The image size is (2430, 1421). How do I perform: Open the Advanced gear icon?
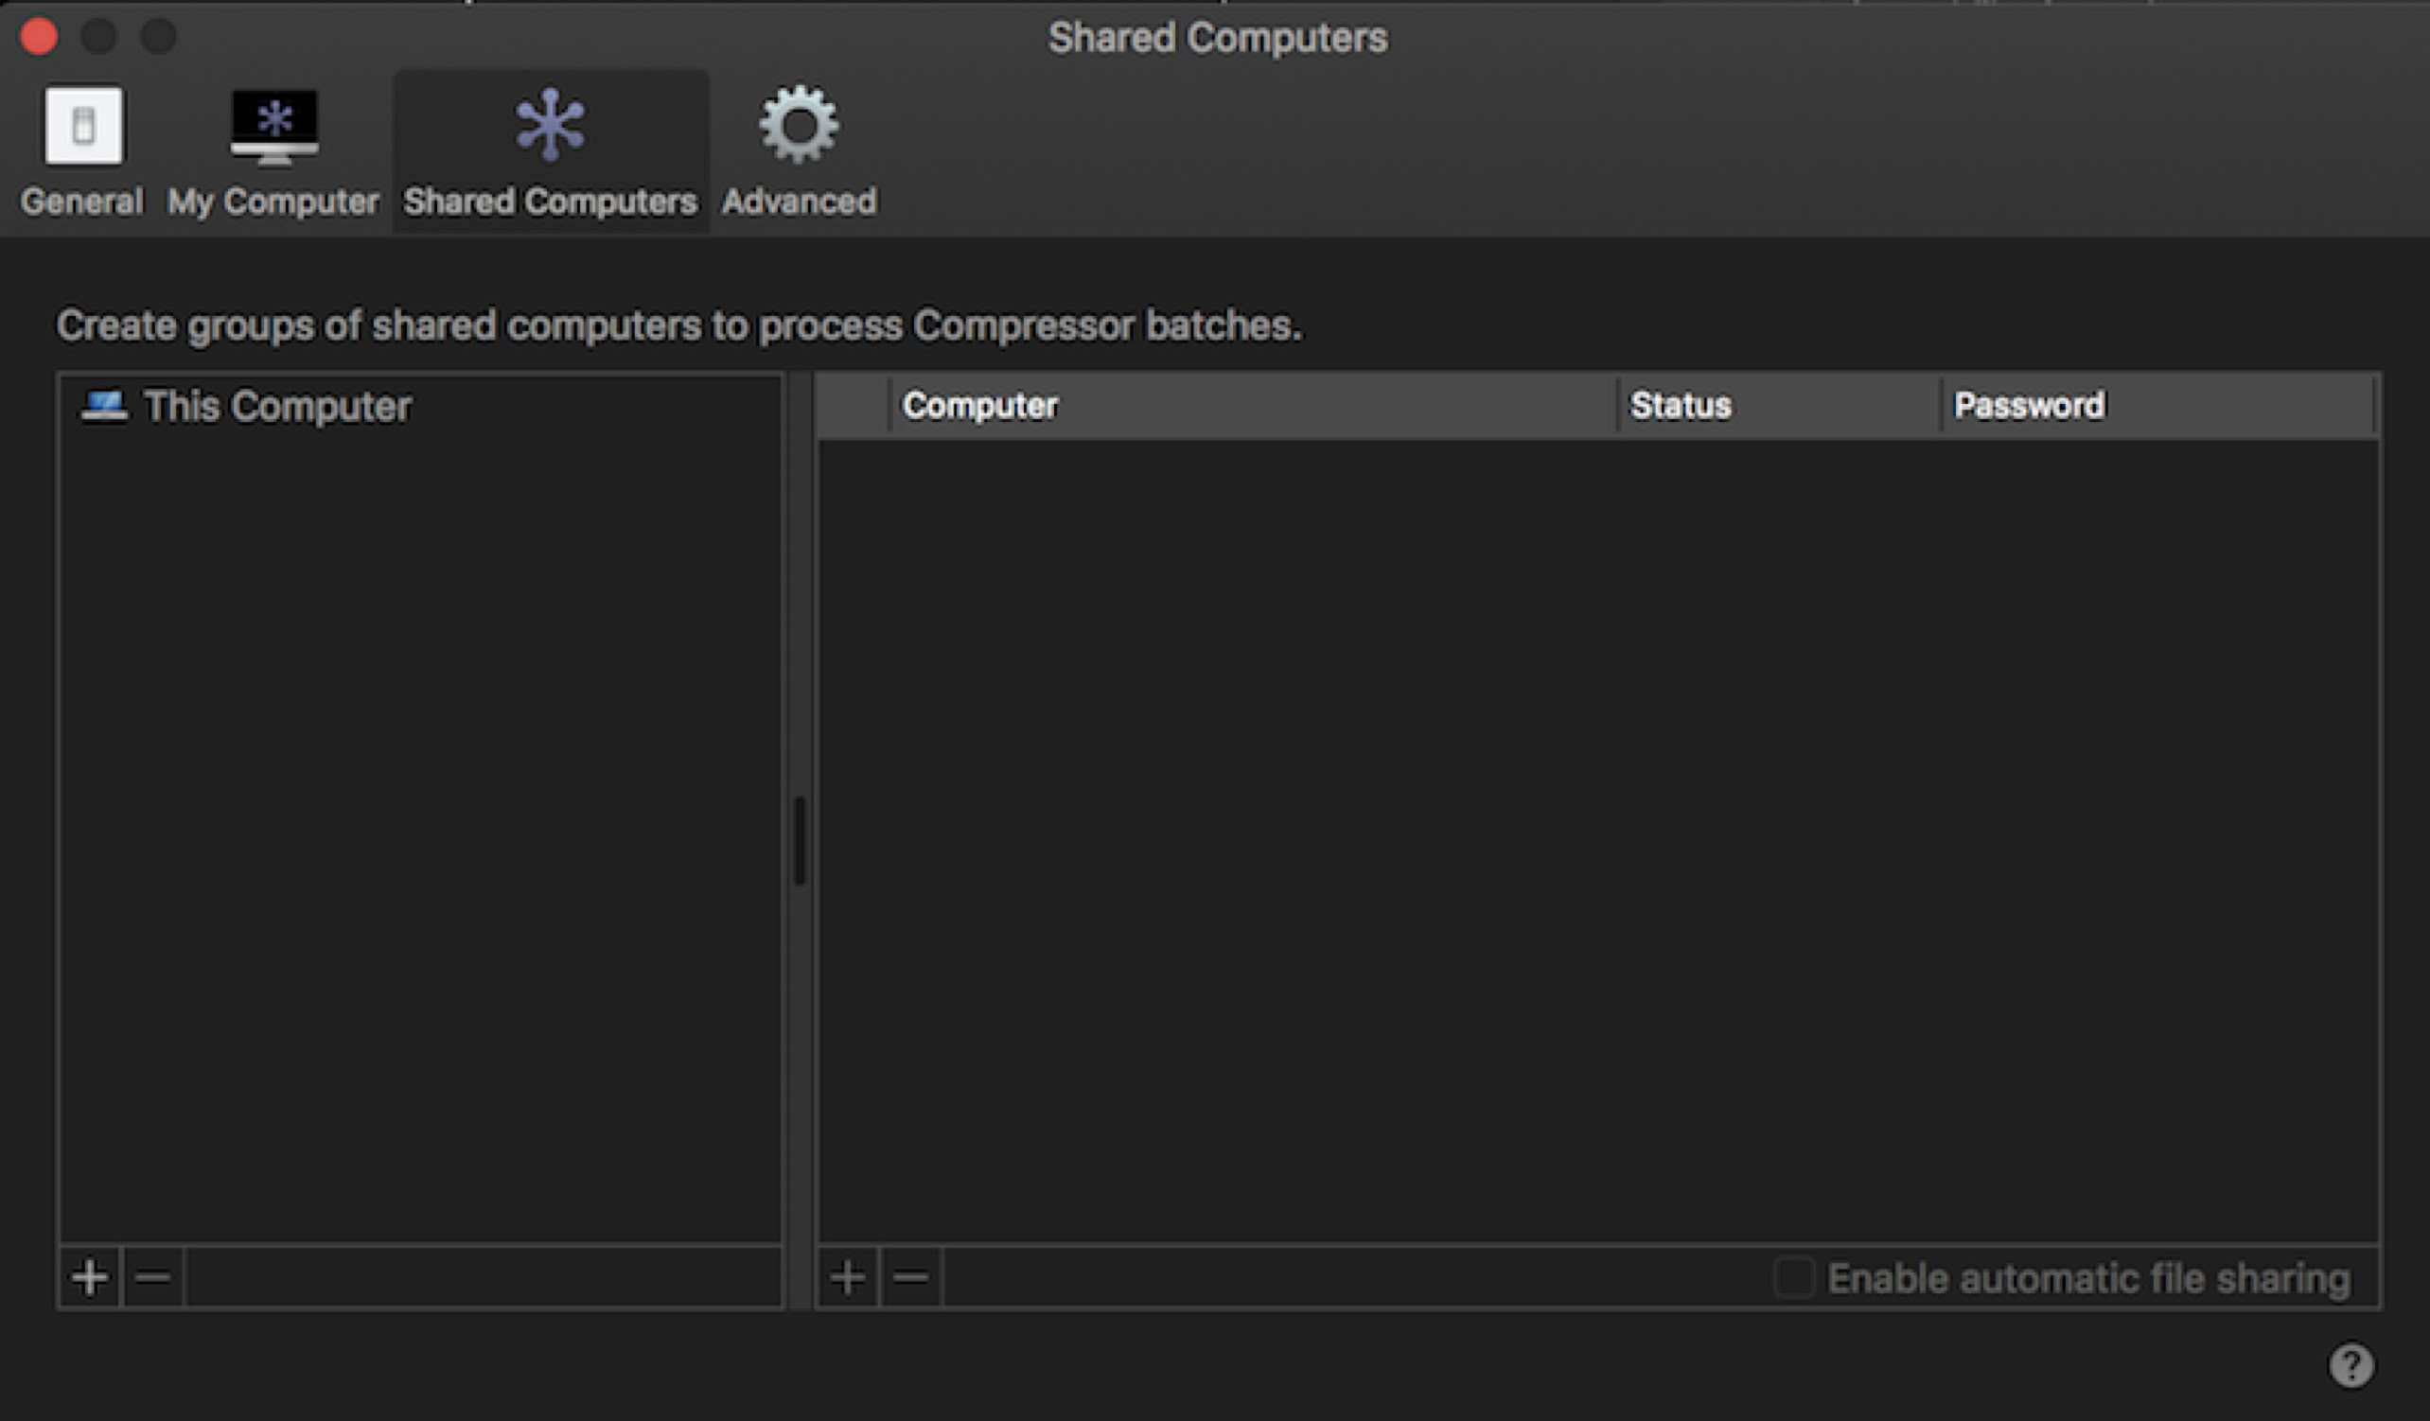tap(799, 125)
